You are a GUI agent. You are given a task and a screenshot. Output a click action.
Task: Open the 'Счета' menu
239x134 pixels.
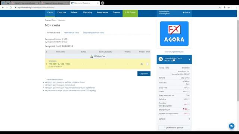[50, 12]
